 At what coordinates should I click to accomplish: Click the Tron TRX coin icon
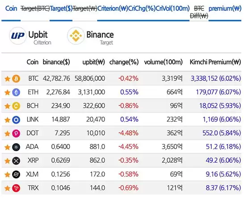pyautogui.click(x=16, y=188)
